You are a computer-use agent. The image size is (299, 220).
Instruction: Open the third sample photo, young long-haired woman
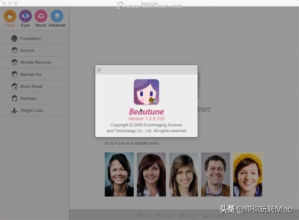pos(184,174)
